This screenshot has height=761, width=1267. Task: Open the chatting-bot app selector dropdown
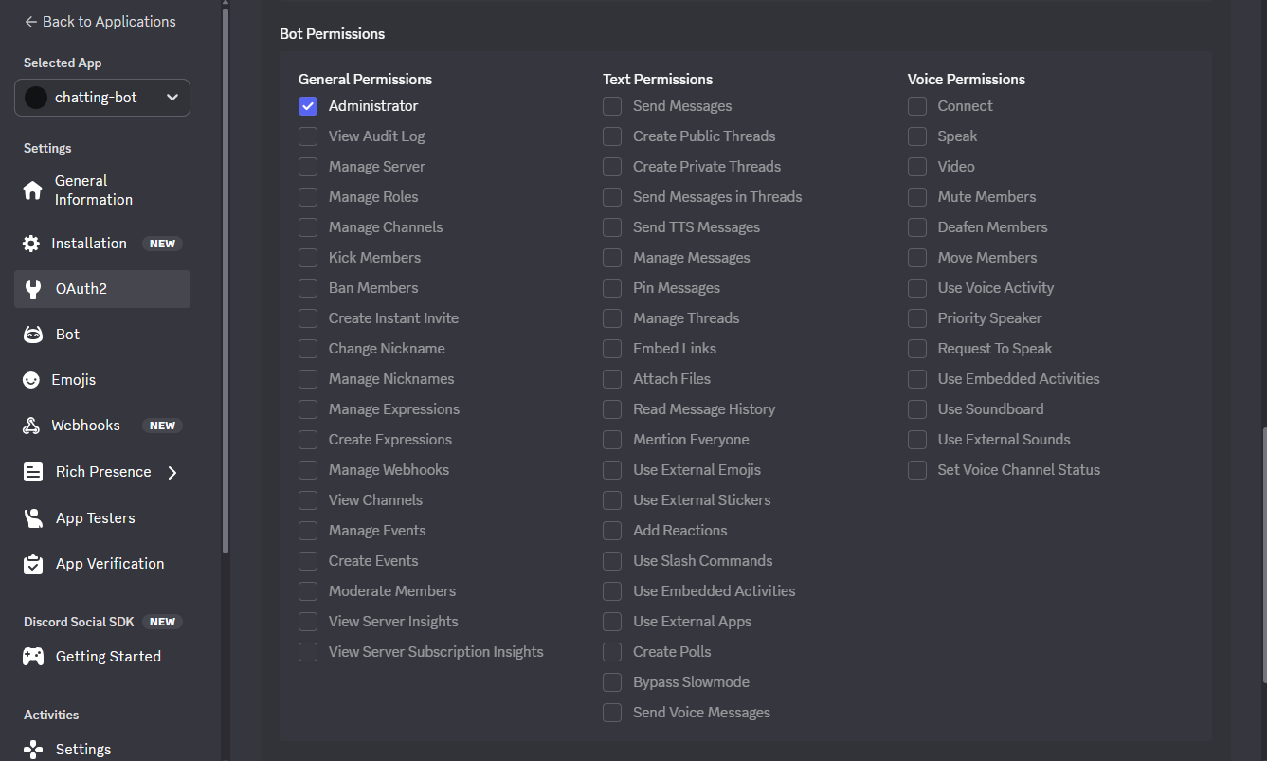pyautogui.click(x=102, y=98)
